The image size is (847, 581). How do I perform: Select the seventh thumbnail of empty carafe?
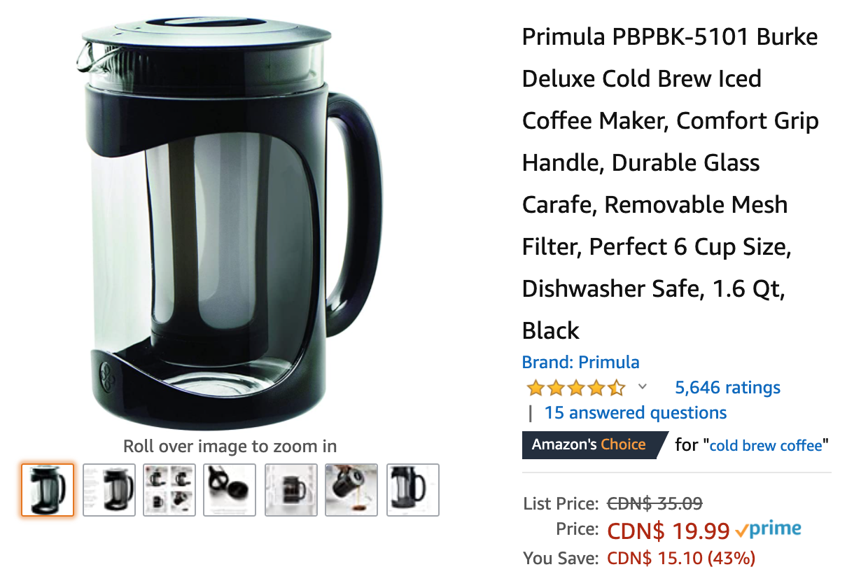[x=413, y=490]
